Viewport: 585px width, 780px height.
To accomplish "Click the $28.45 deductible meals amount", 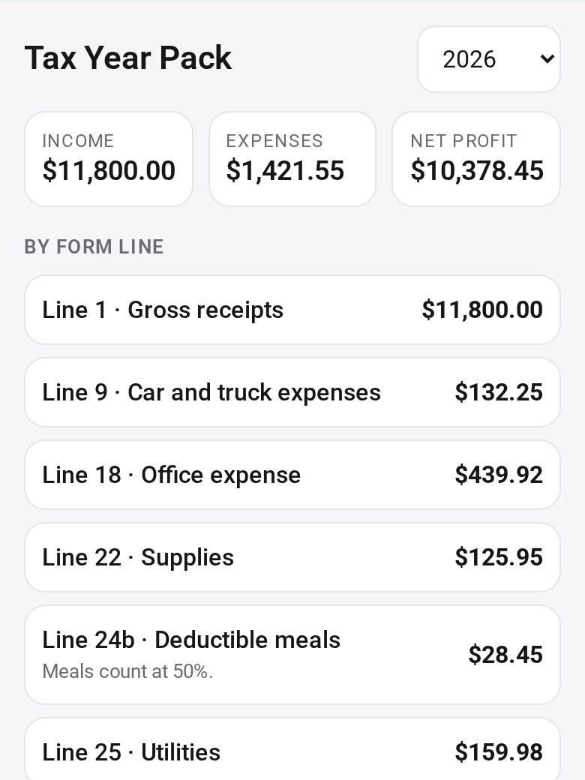I will pos(505,655).
